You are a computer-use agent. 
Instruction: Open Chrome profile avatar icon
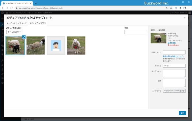tap(185, 8)
